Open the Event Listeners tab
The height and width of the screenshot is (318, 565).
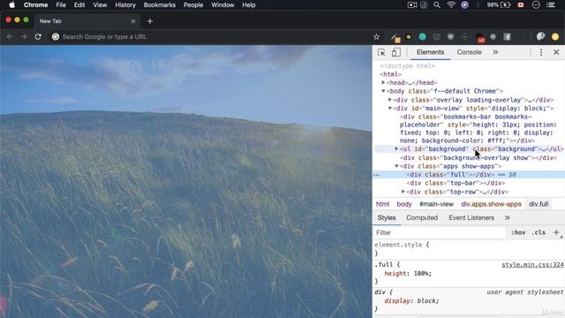pyautogui.click(x=471, y=218)
